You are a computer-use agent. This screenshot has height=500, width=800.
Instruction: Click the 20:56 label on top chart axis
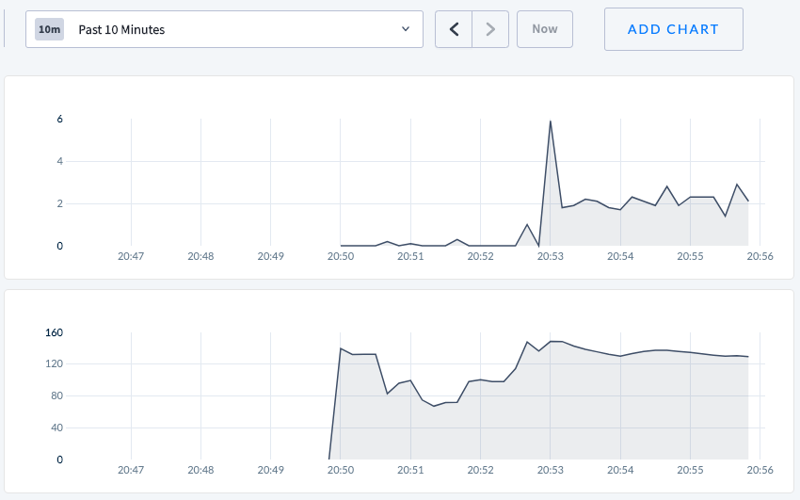point(760,256)
